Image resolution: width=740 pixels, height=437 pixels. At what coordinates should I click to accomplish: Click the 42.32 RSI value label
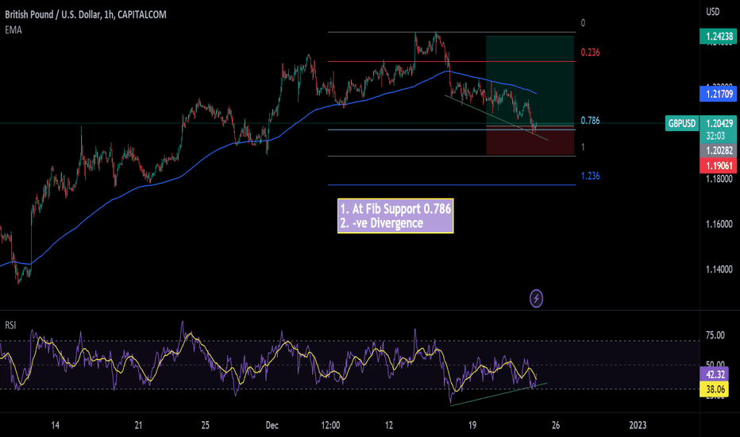coord(714,375)
